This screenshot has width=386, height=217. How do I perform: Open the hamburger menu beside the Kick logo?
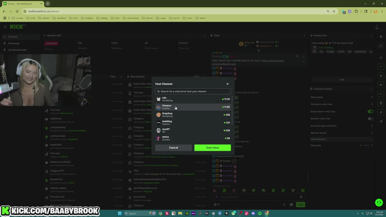[x=5, y=27]
